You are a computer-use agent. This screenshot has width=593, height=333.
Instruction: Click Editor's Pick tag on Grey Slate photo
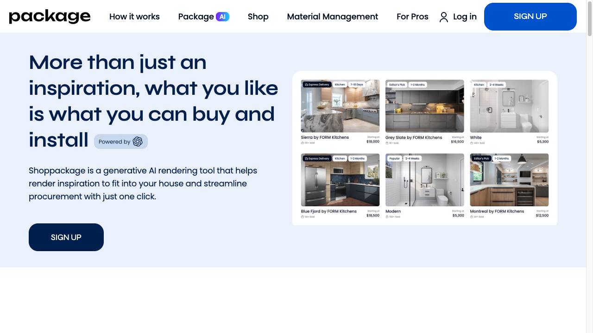397,85
